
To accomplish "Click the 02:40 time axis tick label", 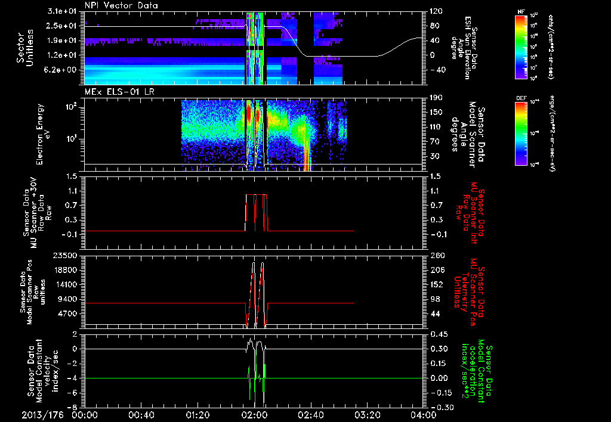I will pos(310,415).
